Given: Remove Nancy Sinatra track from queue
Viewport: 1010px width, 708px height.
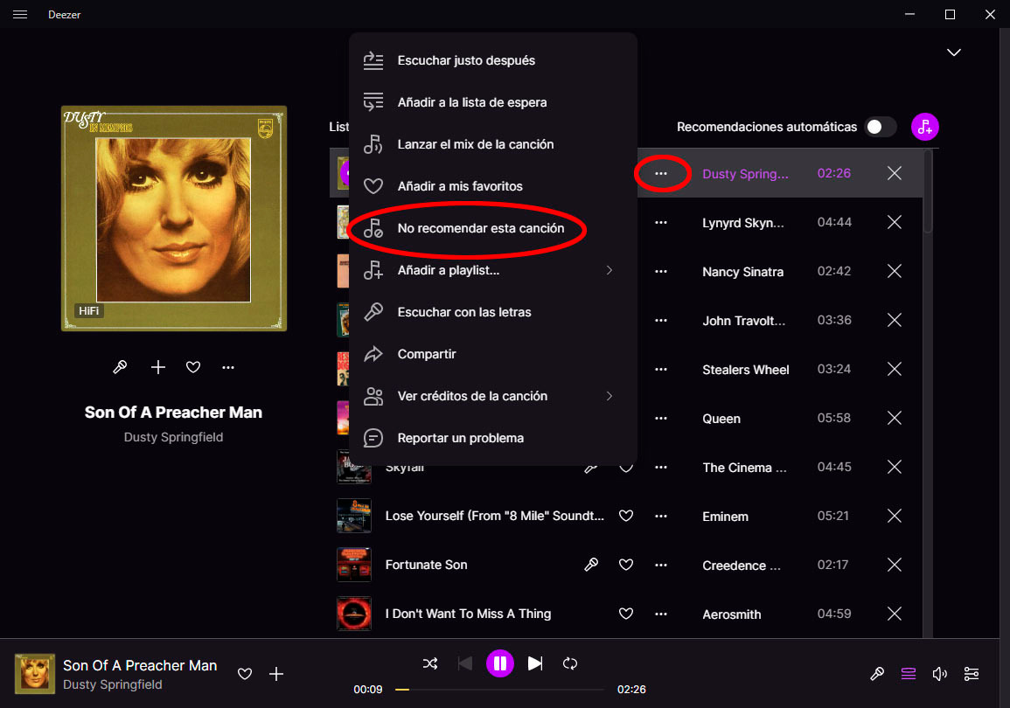Looking at the screenshot, I should pyautogui.click(x=894, y=271).
